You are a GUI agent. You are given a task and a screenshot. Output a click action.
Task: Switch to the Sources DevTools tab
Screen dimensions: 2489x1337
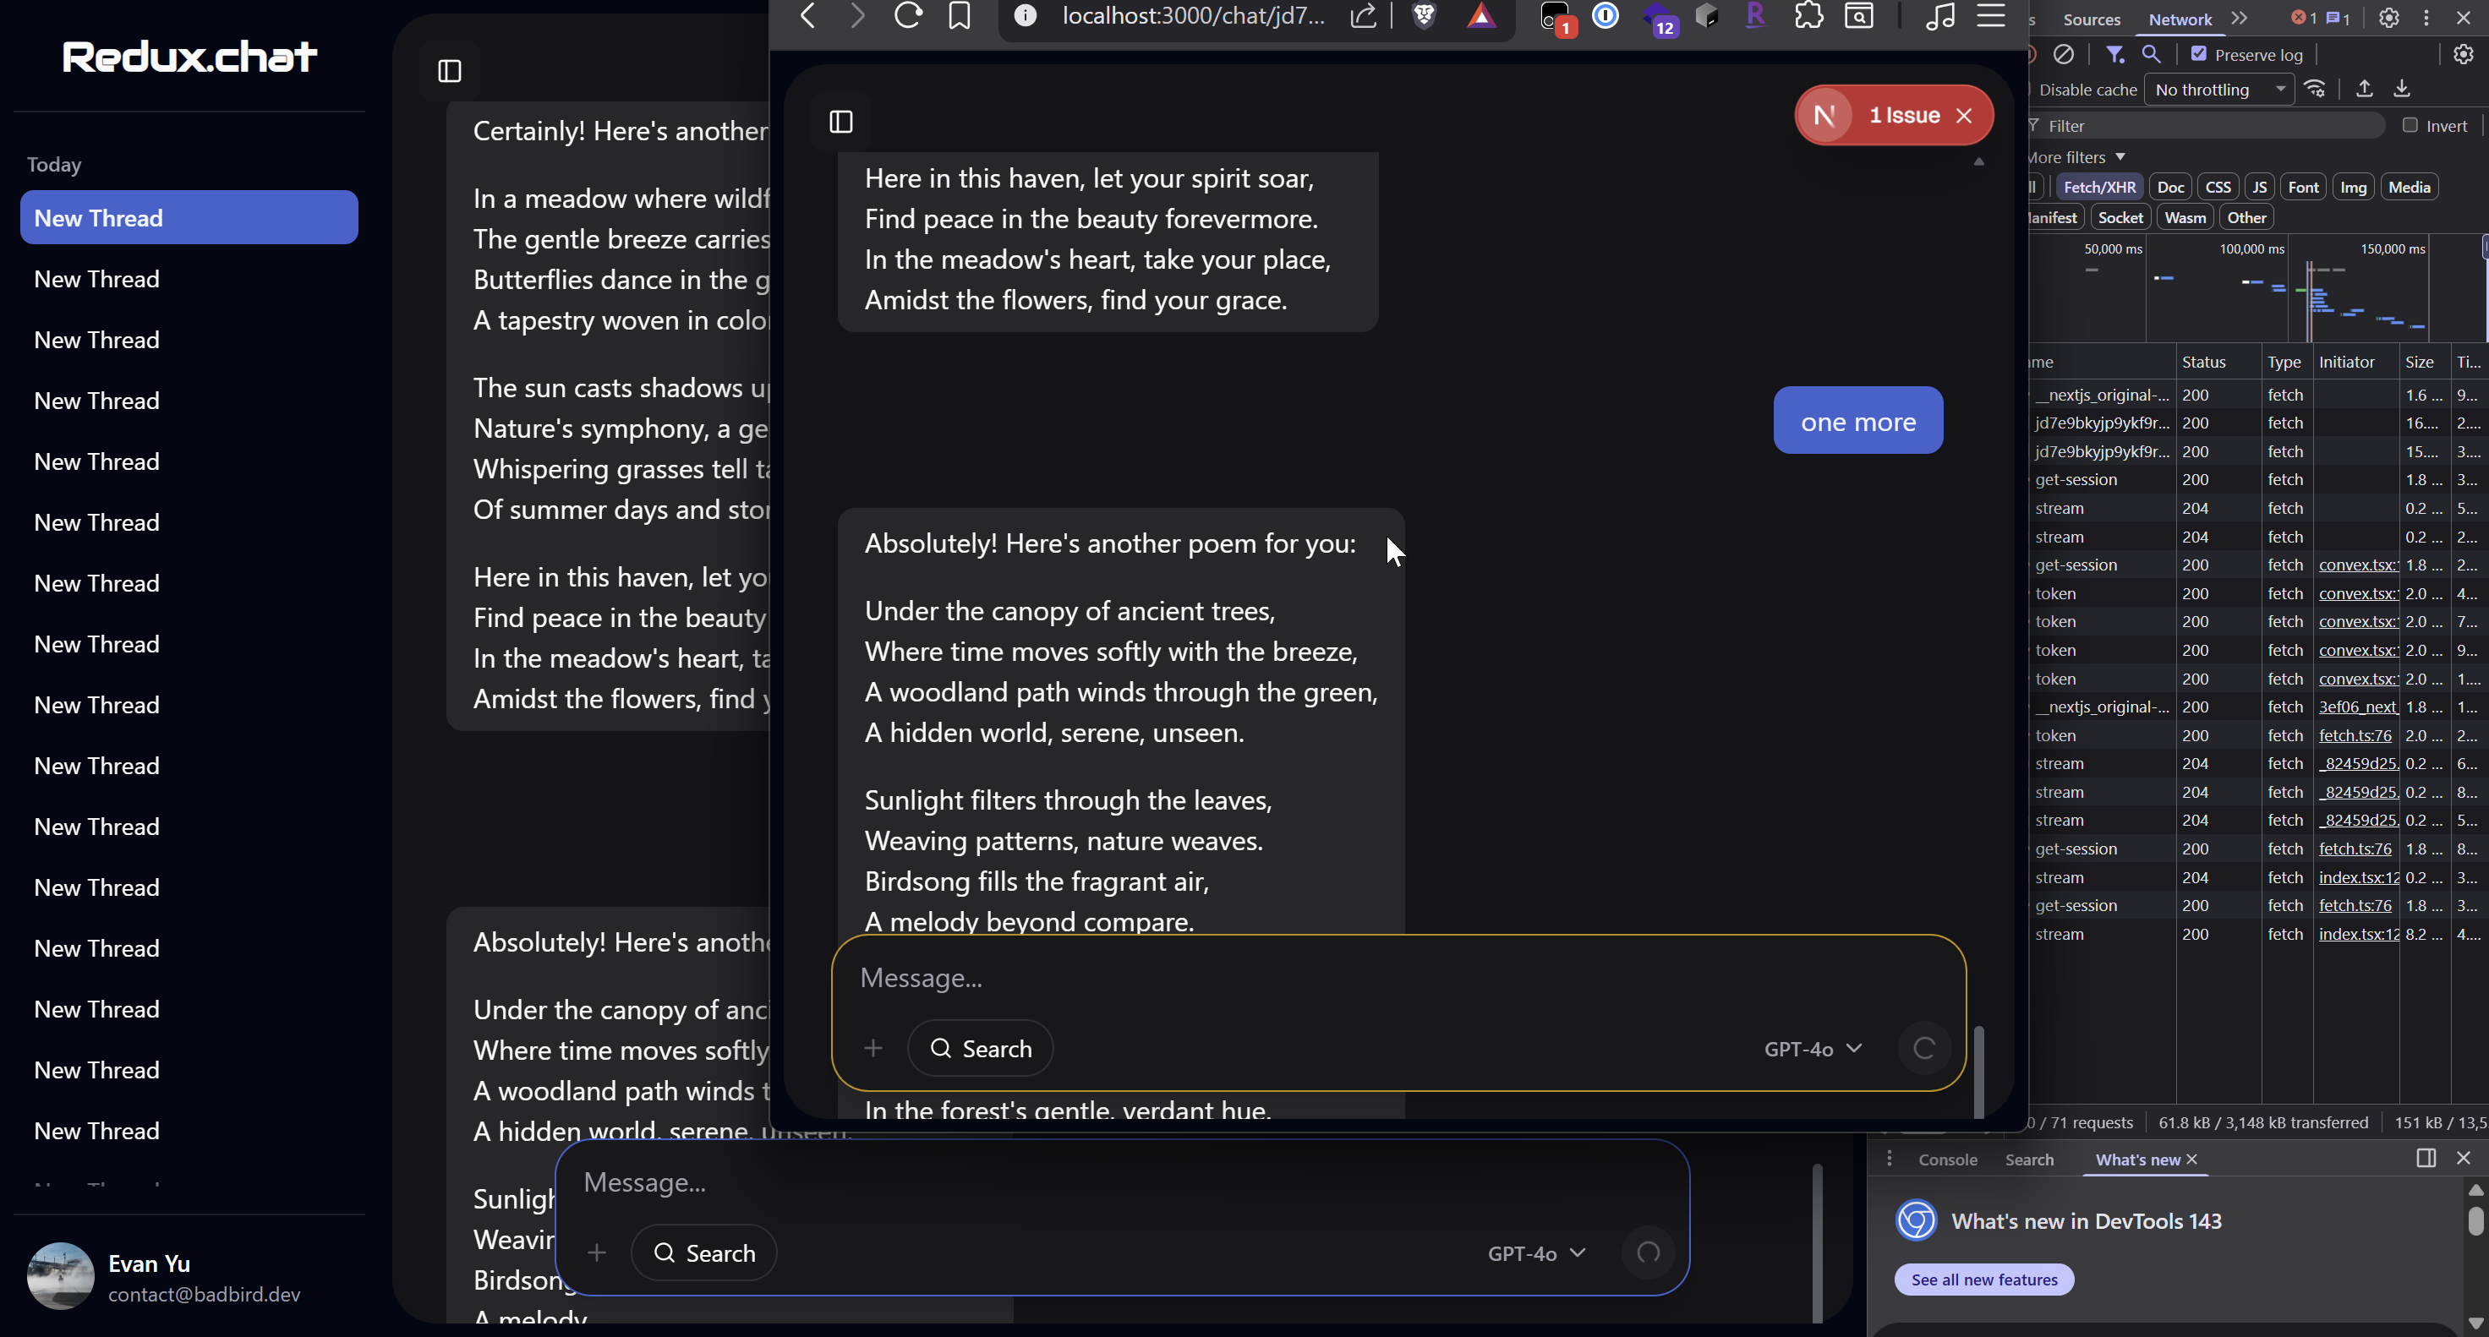[x=2091, y=19]
